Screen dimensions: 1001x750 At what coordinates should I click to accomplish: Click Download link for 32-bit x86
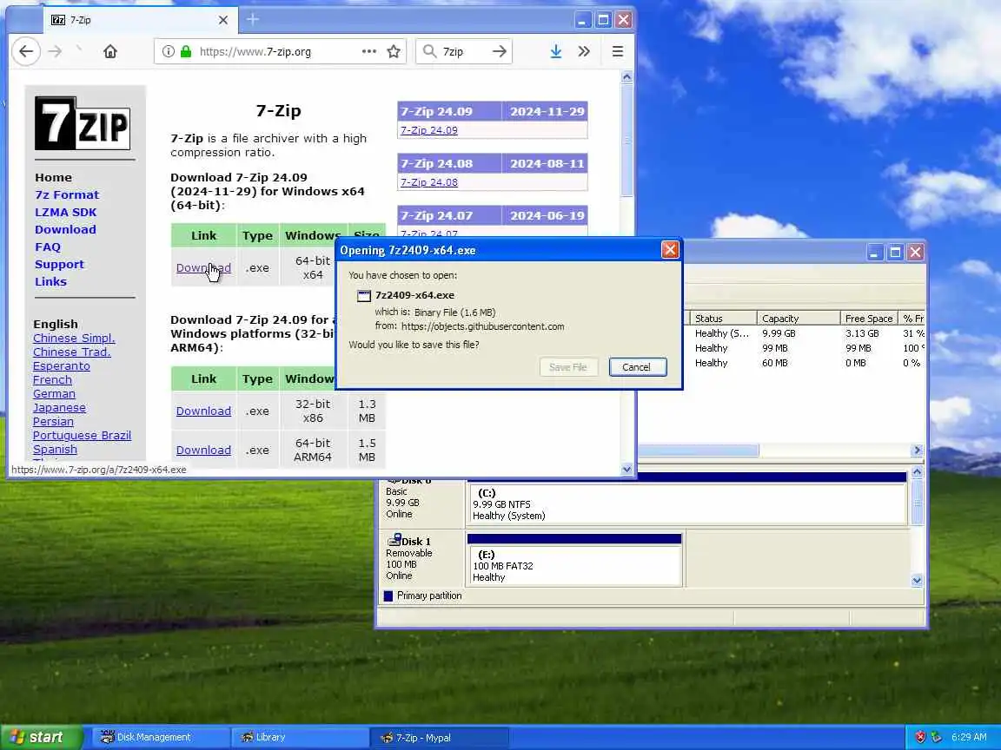point(203,411)
